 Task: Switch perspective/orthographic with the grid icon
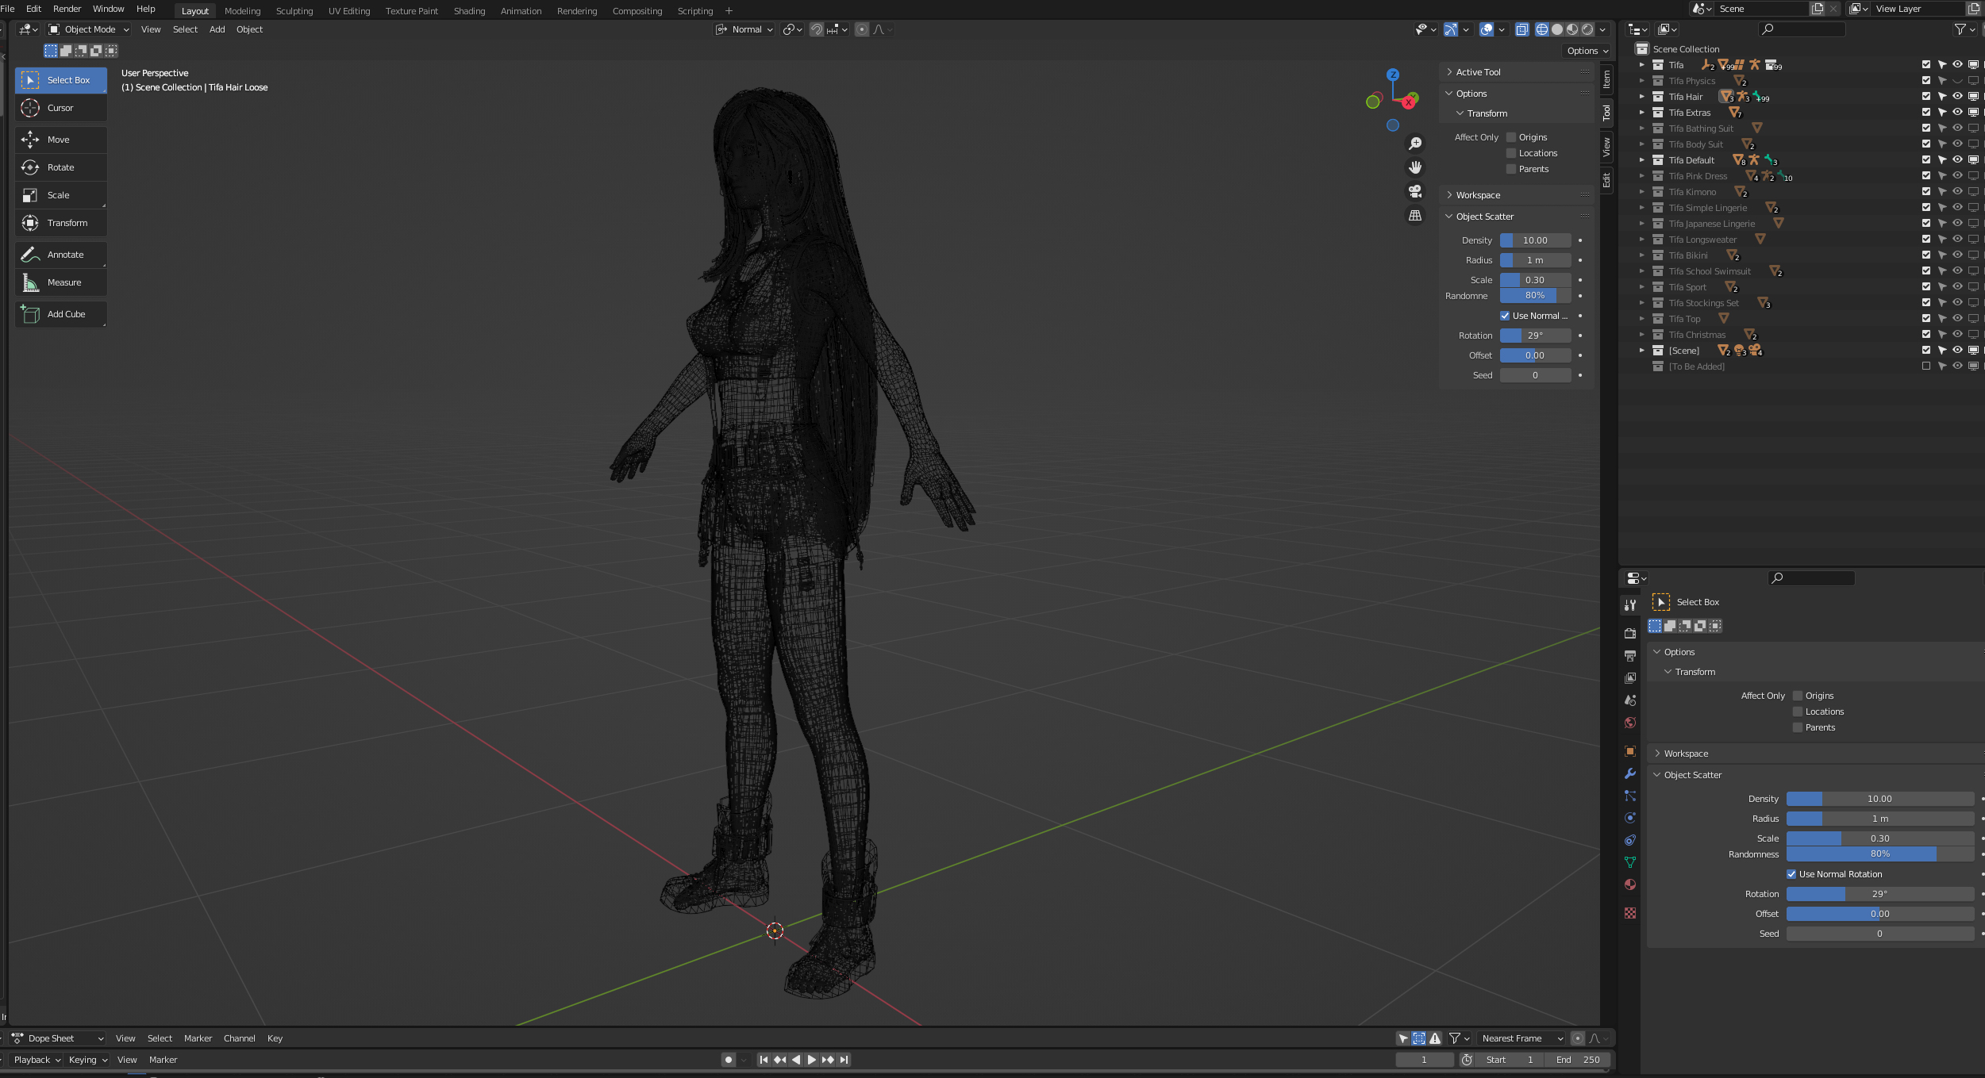1415,215
